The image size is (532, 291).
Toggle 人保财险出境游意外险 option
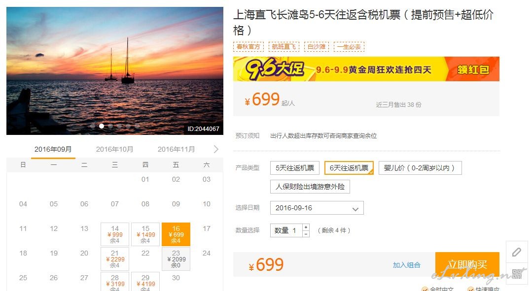[310, 187]
